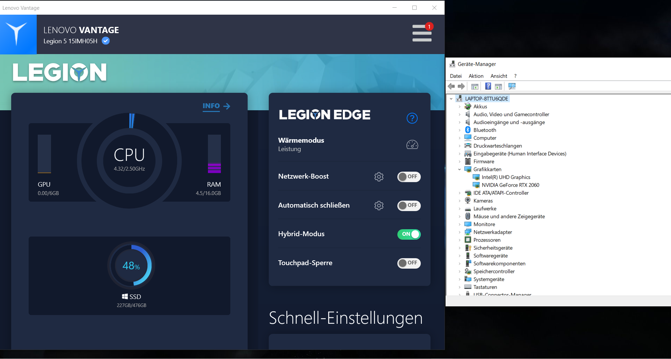
Task: Select Softwarekomponenten in device tree
Action: tap(499, 263)
